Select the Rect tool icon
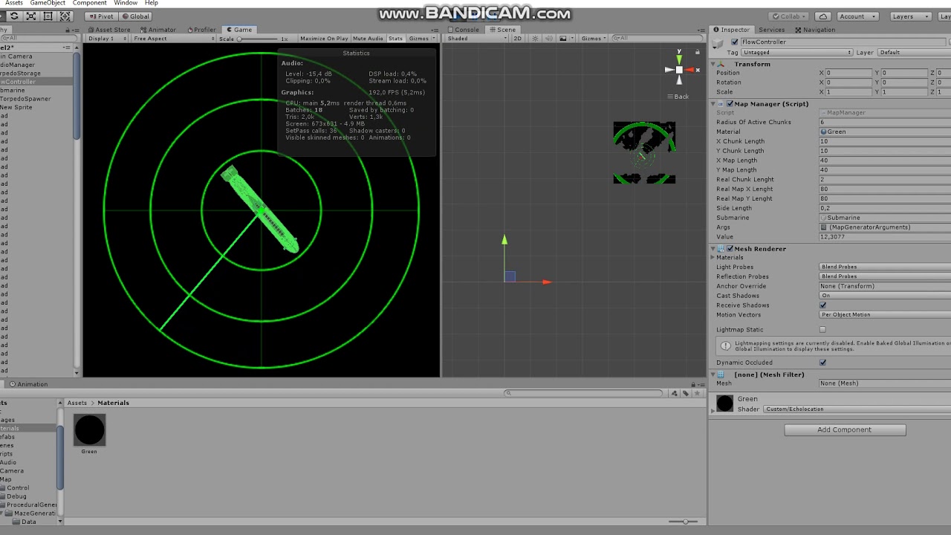 click(48, 16)
